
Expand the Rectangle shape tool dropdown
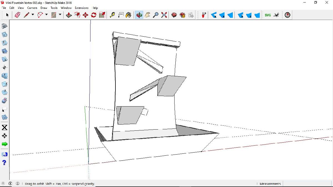coord(60,15)
